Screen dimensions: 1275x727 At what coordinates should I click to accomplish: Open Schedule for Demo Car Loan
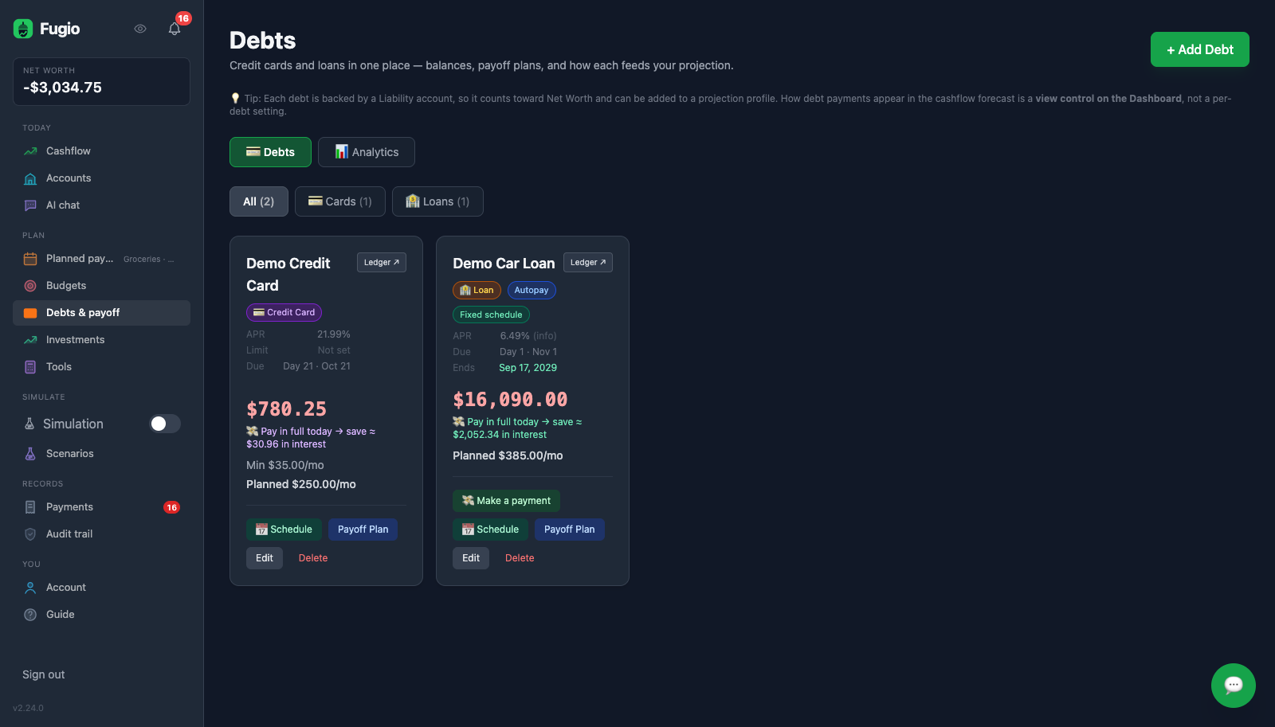click(491, 530)
